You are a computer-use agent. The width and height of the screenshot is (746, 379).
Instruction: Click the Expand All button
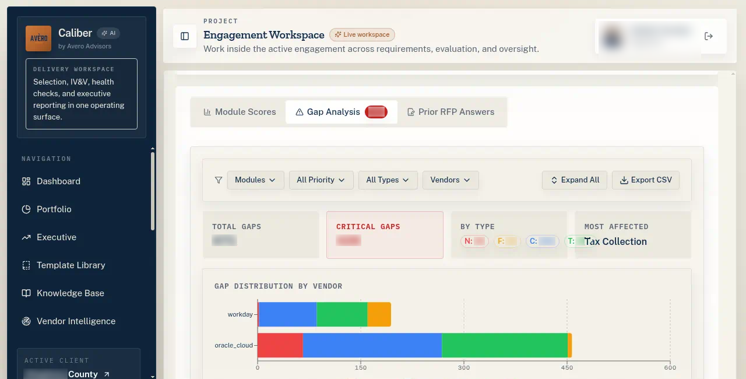pyautogui.click(x=575, y=180)
